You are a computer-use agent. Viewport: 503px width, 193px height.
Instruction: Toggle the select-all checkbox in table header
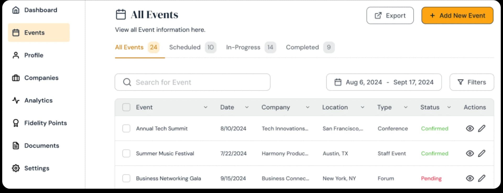point(126,107)
